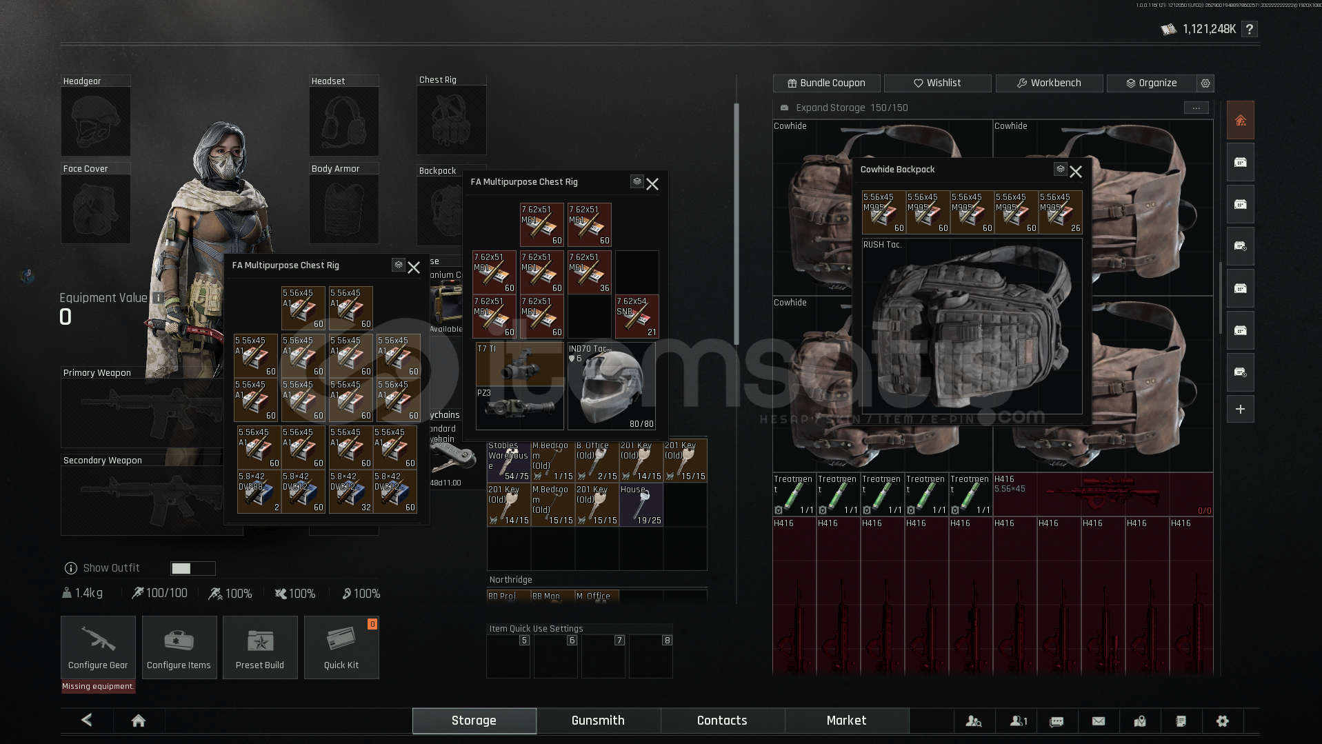Click the plus icon to add storage tab
Image resolution: width=1322 pixels, height=744 pixels.
(1240, 410)
